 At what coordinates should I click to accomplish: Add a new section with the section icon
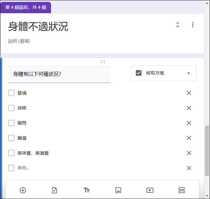(182, 190)
